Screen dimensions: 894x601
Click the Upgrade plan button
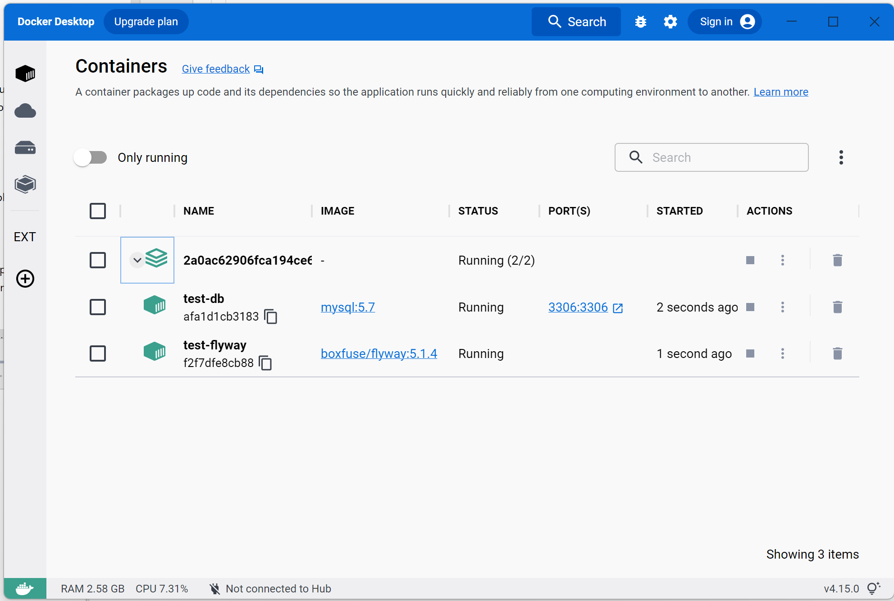(x=146, y=22)
